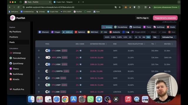The image size is (188, 105).
Task: Choose Celo chain filter
Action: pyautogui.click(x=104, y=32)
